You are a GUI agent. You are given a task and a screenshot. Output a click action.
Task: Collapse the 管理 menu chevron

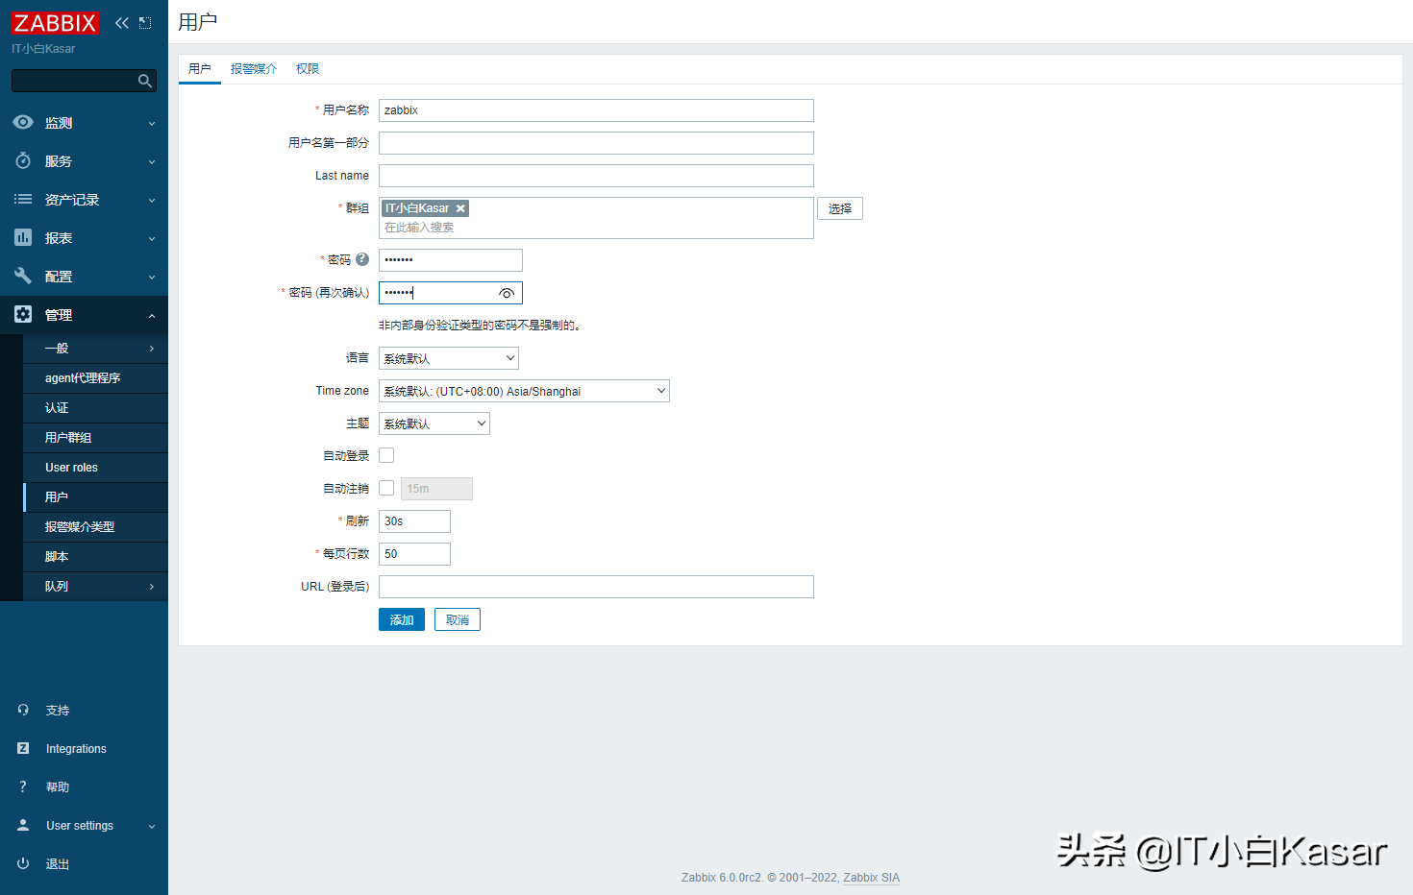pyautogui.click(x=152, y=315)
